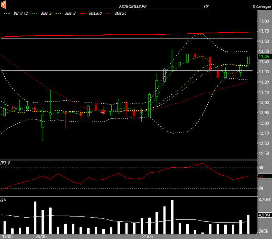Click the orange Cartezyan logo icon

[4, 5]
